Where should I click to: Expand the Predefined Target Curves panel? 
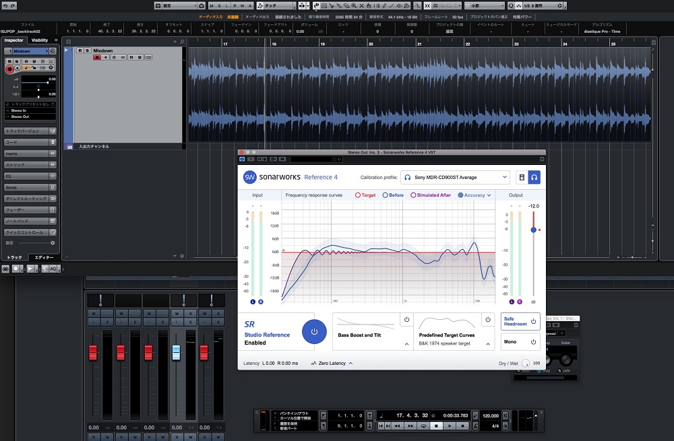point(488,344)
